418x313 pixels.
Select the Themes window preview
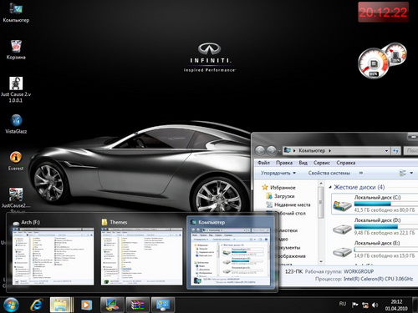141,252
